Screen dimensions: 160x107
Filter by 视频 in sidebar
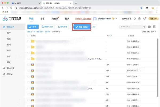pos(9,45)
